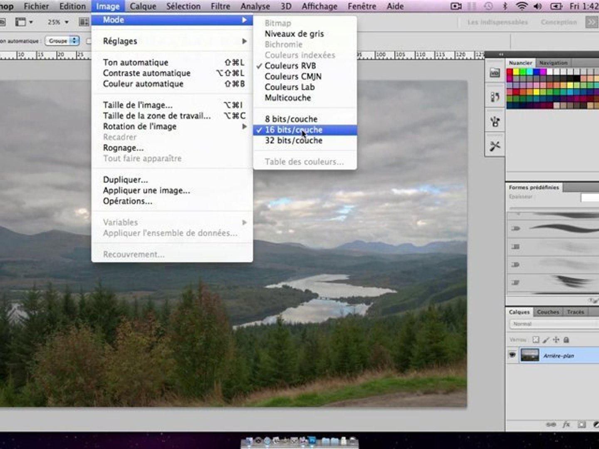Open the Groupe dropdown

pyautogui.click(x=62, y=41)
